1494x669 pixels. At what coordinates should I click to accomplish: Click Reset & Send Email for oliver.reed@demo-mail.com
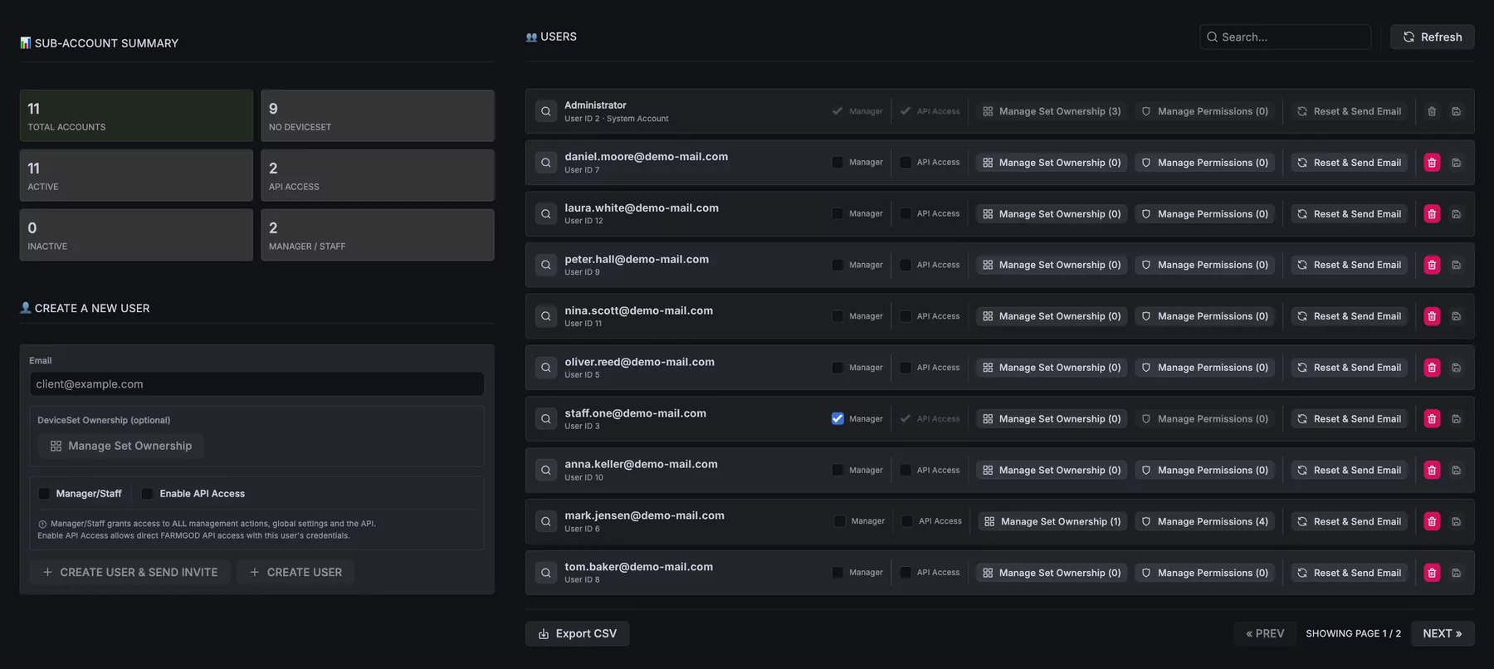pyautogui.click(x=1349, y=368)
